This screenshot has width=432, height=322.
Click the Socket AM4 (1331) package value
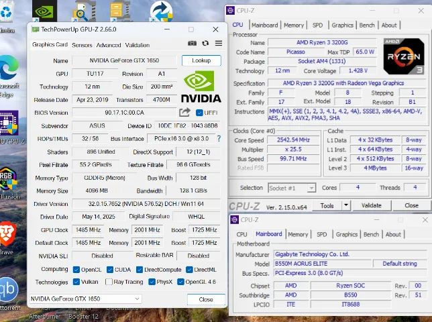pos(322,61)
